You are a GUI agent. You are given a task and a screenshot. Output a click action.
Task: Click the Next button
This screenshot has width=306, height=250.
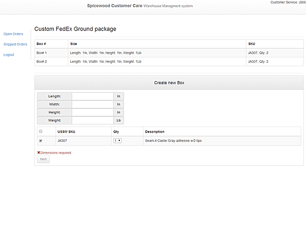[x=43, y=159]
